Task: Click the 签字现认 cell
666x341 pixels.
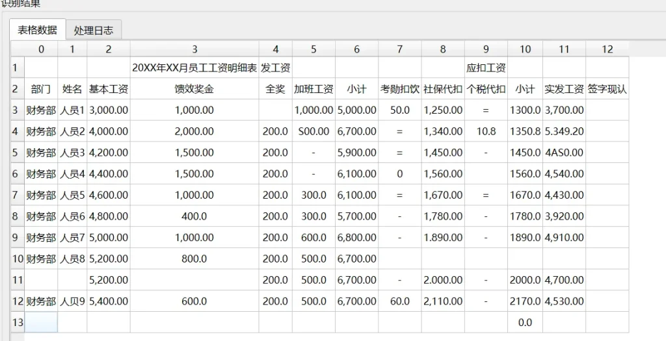Action: tap(607, 89)
